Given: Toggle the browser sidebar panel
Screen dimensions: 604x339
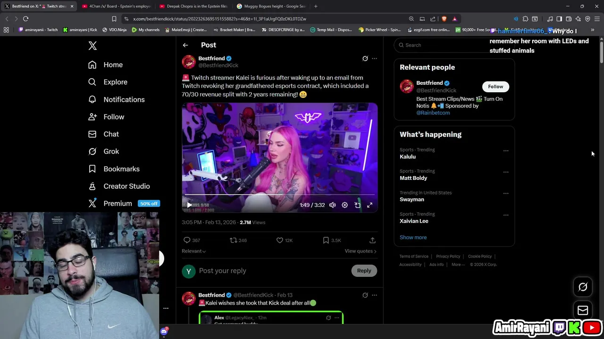Looking at the screenshot, I should (x=559, y=19).
